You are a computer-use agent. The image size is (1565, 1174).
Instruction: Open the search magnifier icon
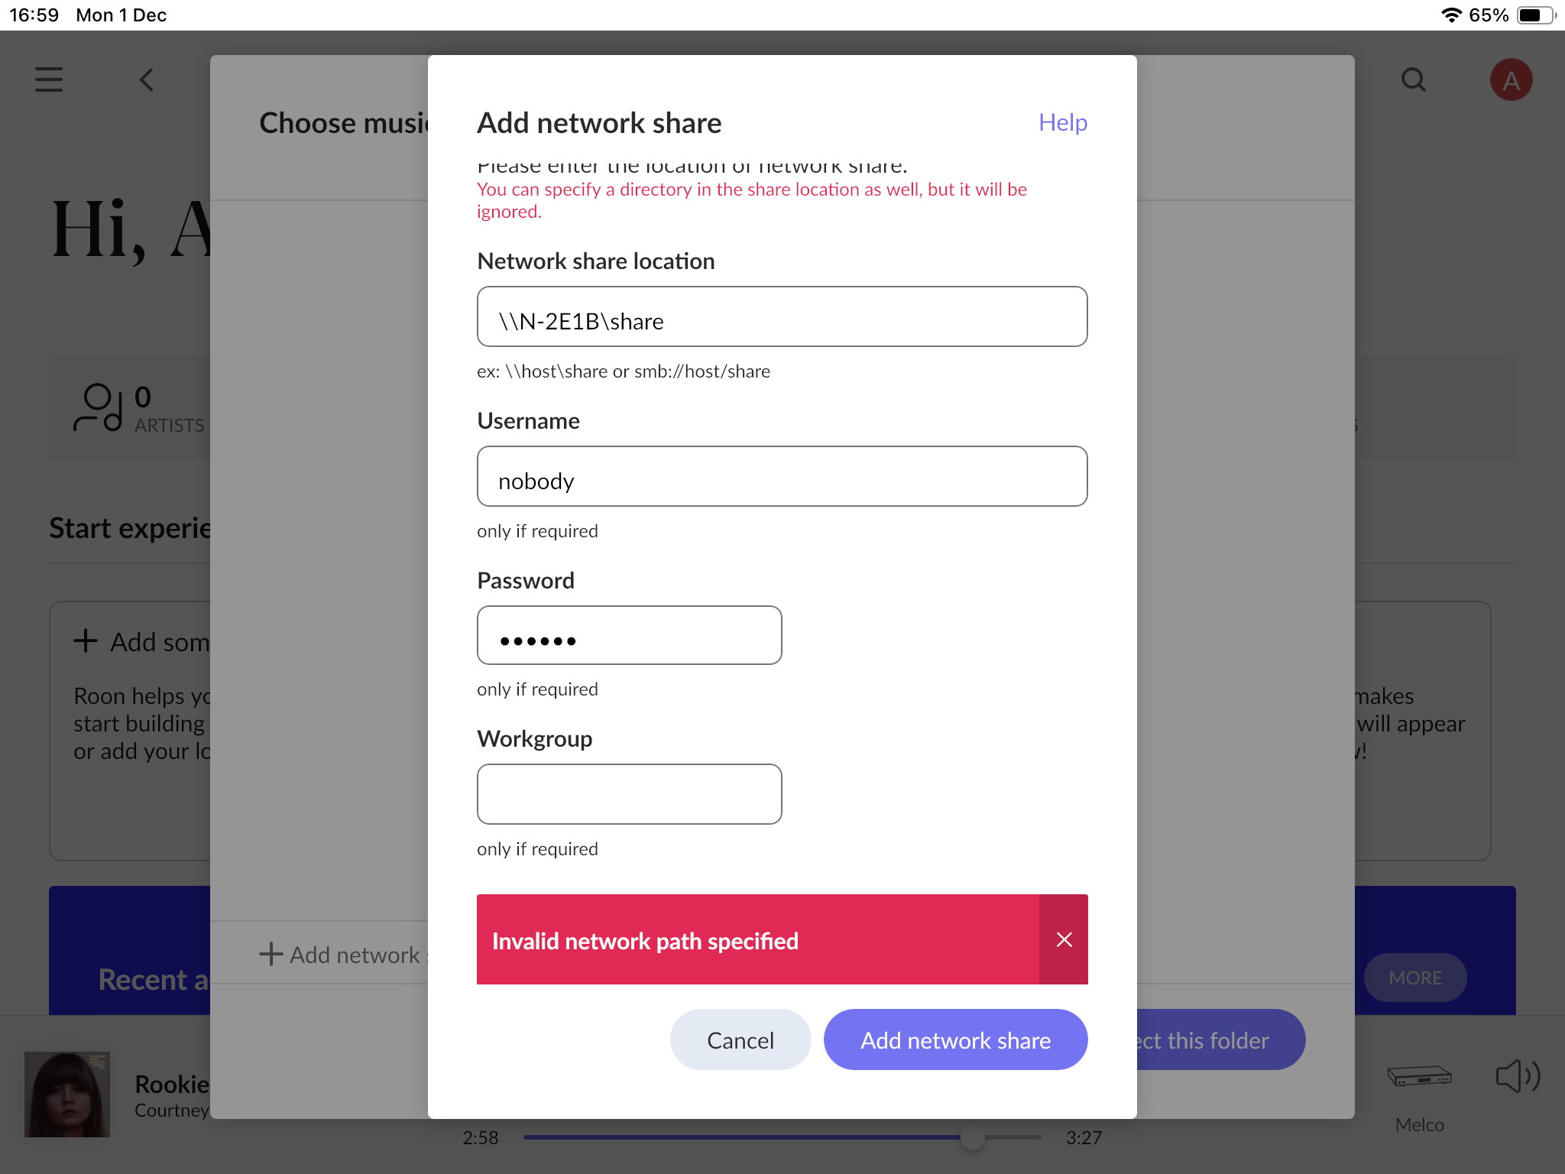click(1414, 79)
